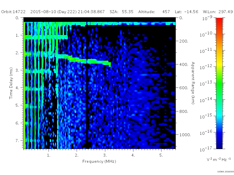Click the green vertical line at the spectrogram's left edge
Viewport: 234px width, 175px height.
24,85
